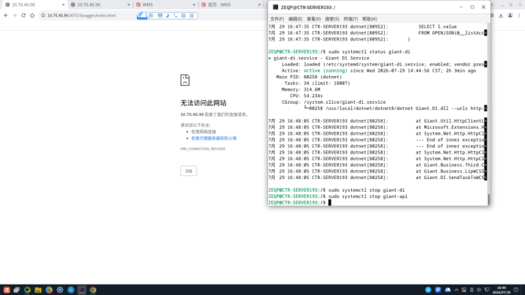Image resolution: width=525 pixels, height=295 pixels.
Task: Click the 无法访问此网站 heading
Action: [x=203, y=102]
